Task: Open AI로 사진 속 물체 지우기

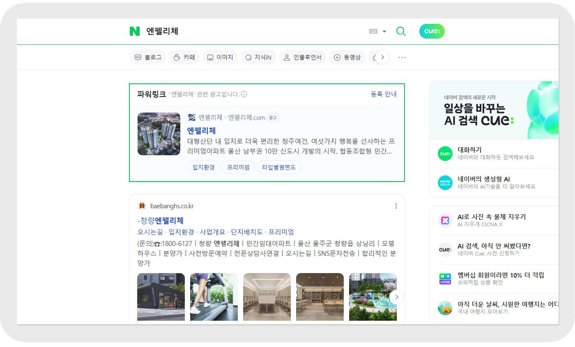Action: [x=492, y=217]
